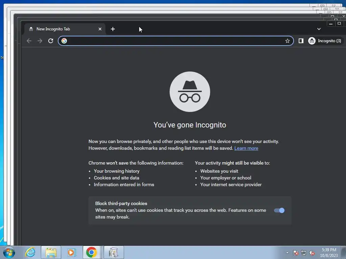The image size is (346, 259).
Task: Expand the tab search chevron
Action: point(319,29)
